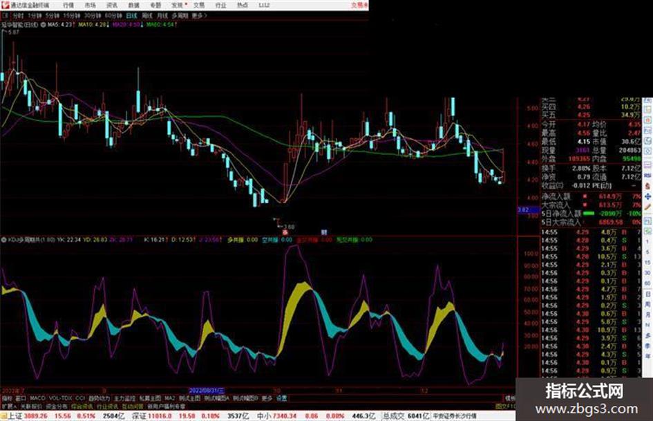Viewport: 653px width, 421px height.
Task: Open 综合资讯 general news link
Action: tap(82, 406)
